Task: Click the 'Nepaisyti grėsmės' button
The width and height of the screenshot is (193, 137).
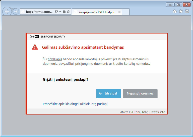Action: coord(140,93)
